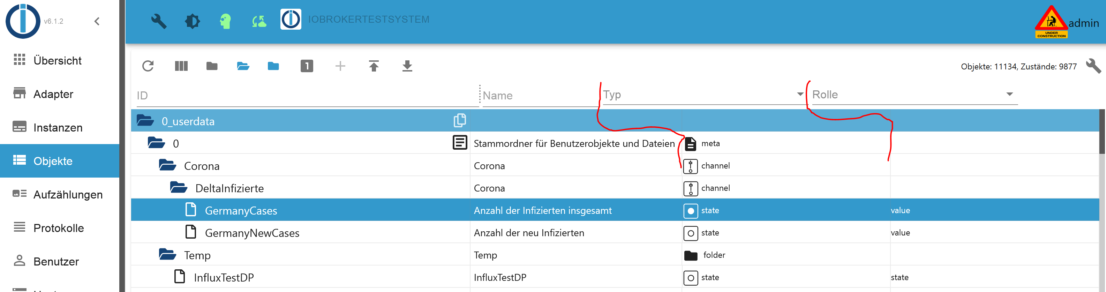Click the under construction user avatar
This screenshot has height=292, width=1106.
pyautogui.click(x=1051, y=22)
